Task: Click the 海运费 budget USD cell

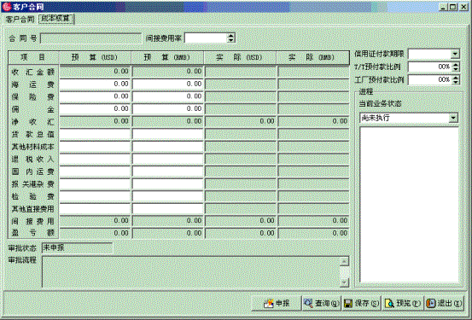Action: 95,84
